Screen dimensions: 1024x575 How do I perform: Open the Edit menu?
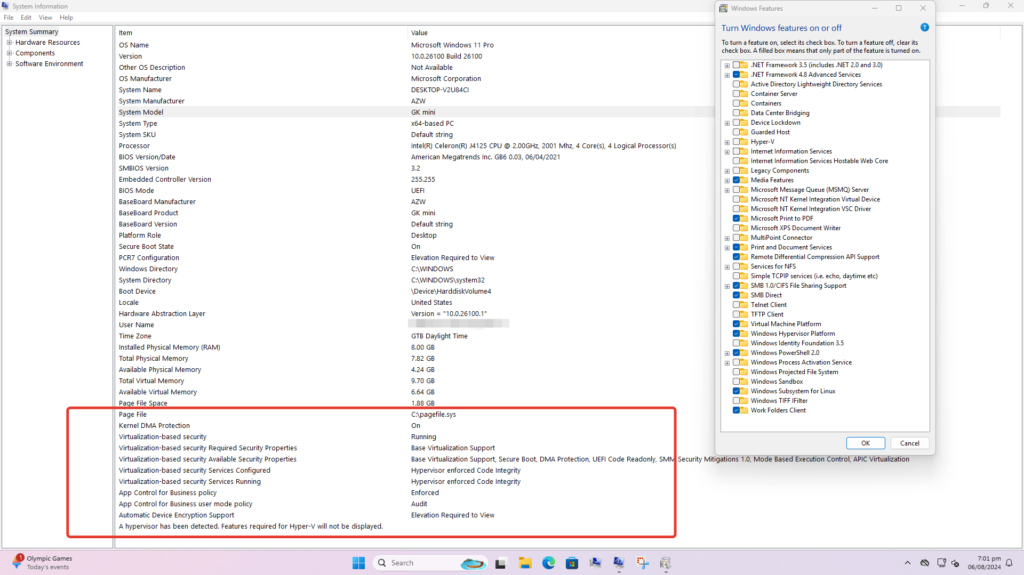26,18
